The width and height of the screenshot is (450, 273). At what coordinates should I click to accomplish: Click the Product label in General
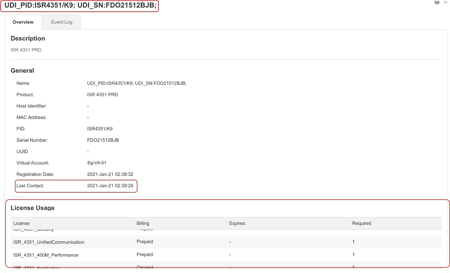[25, 95]
